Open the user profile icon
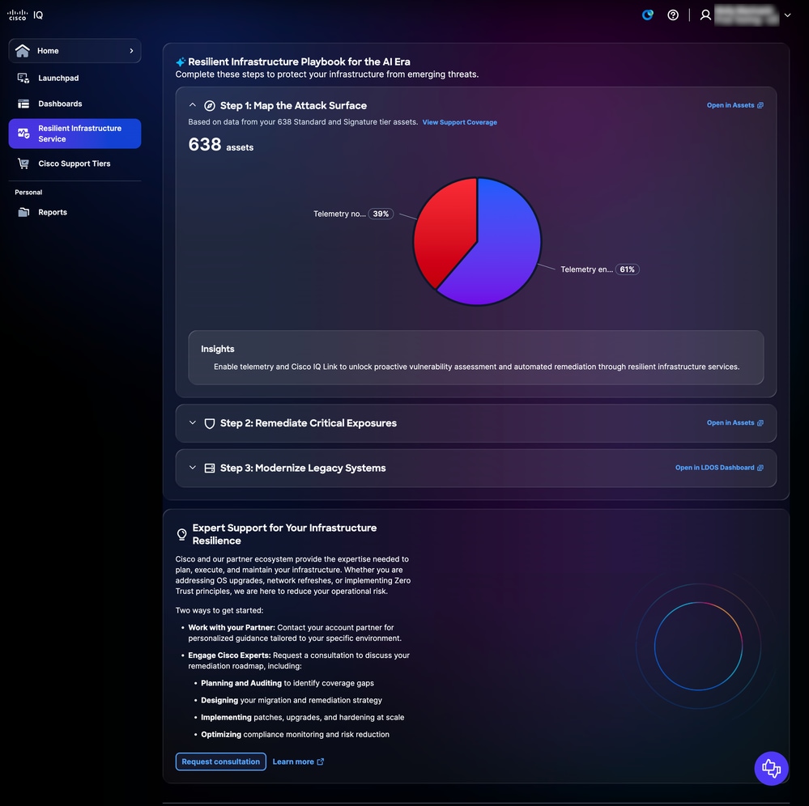 (x=705, y=15)
